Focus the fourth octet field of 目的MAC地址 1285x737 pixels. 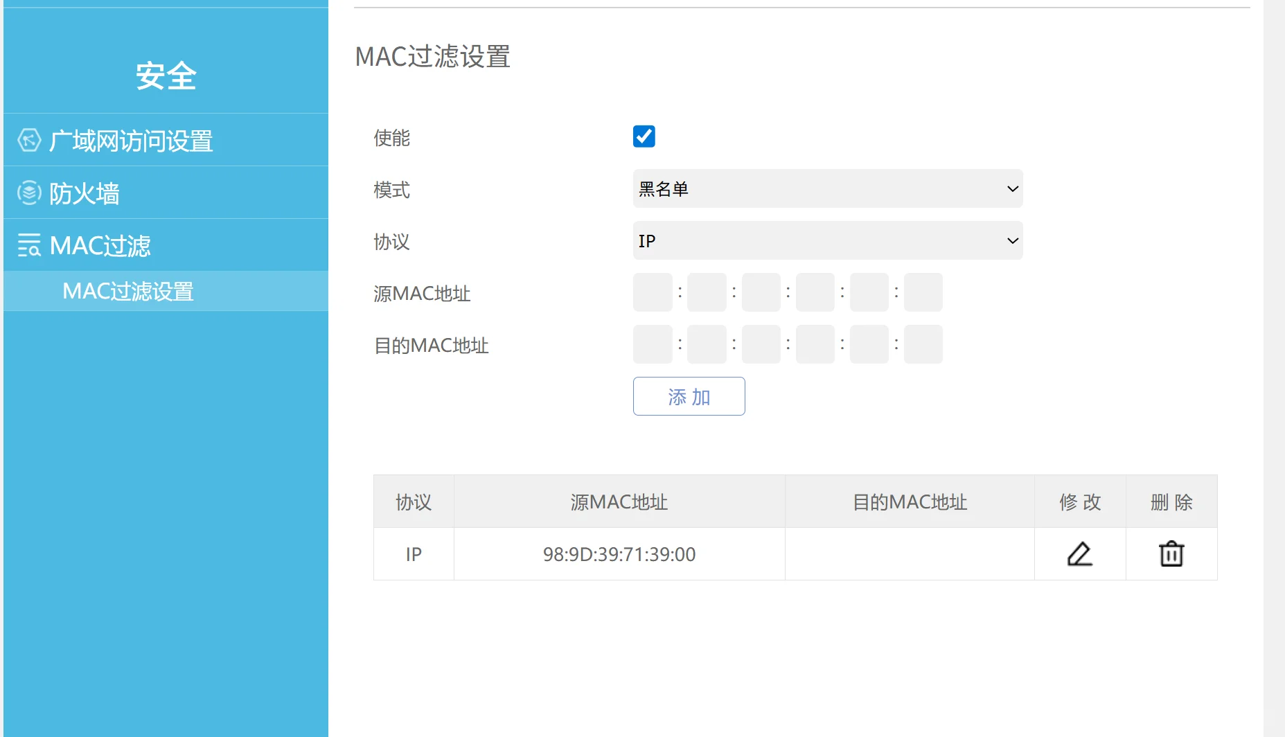tap(815, 344)
